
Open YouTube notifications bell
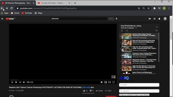[159, 19]
